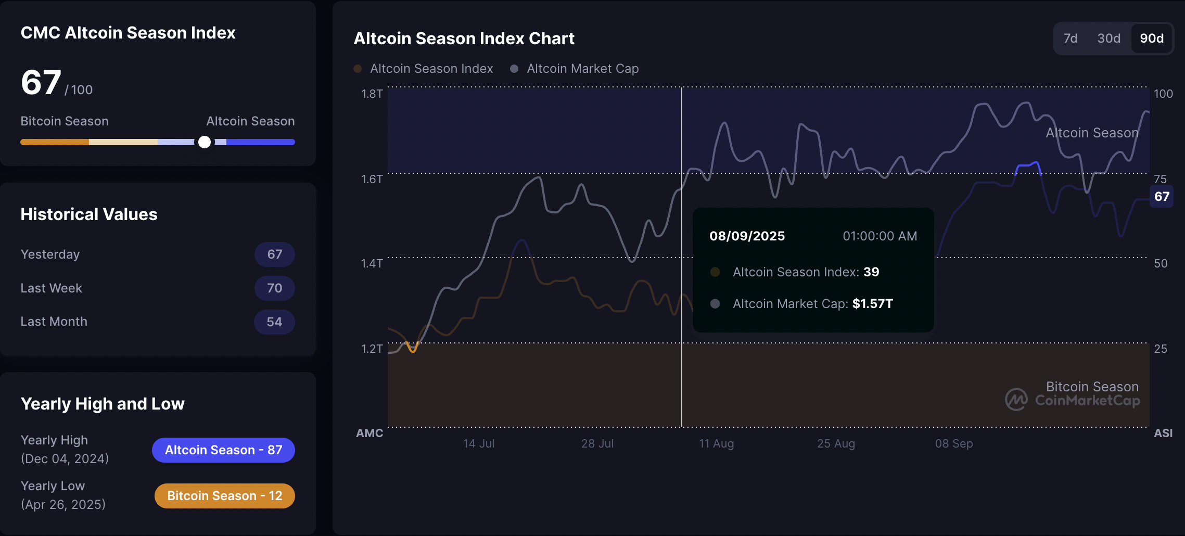This screenshot has width=1185, height=536.
Task: Toggle the Altcoin Market Cap series visibility
Action: point(574,68)
